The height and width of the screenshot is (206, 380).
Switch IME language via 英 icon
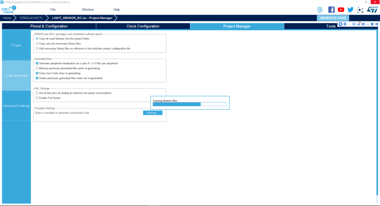tap(345, 24)
